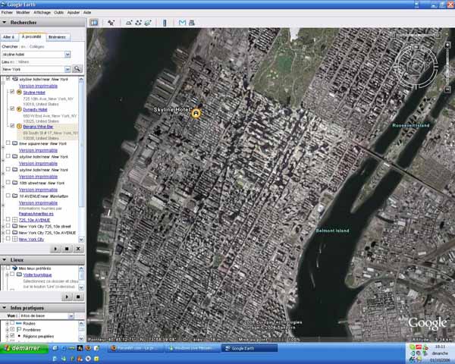Switch to the Aller à tab

tap(8, 37)
